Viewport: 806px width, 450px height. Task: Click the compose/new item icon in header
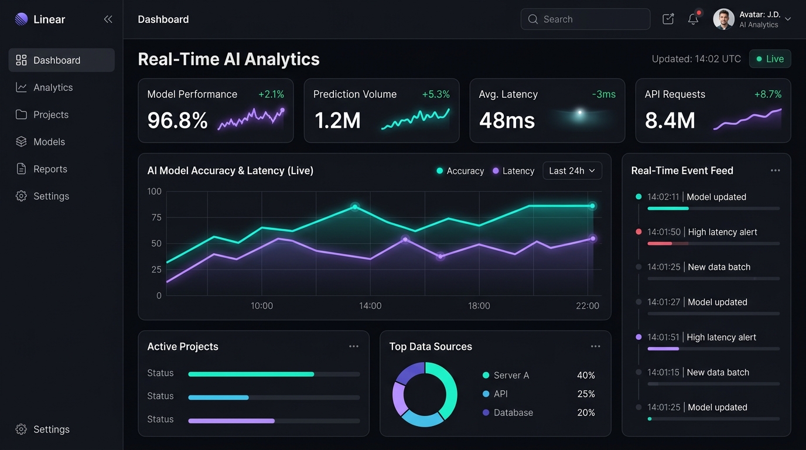click(x=668, y=19)
